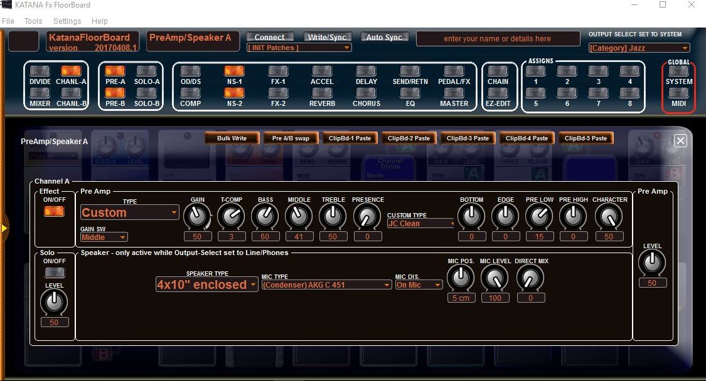Open the SPEAKER TYPE dropdown
The width and height of the screenshot is (706, 381).
[x=206, y=284]
